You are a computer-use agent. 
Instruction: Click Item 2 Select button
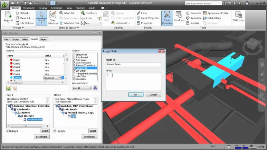tap(93, 131)
